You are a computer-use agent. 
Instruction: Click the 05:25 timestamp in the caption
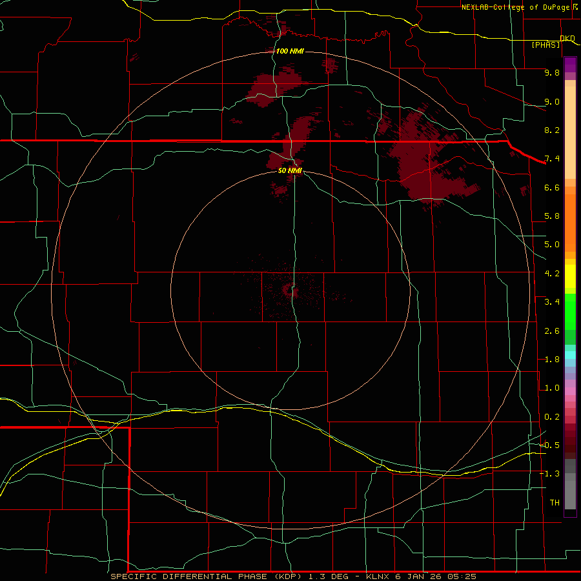click(x=462, y=576)
